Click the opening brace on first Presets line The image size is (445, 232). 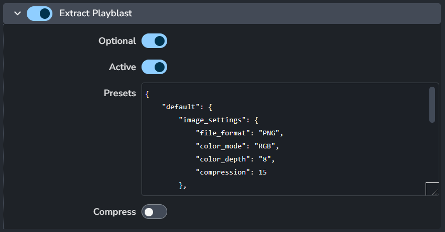148,94
